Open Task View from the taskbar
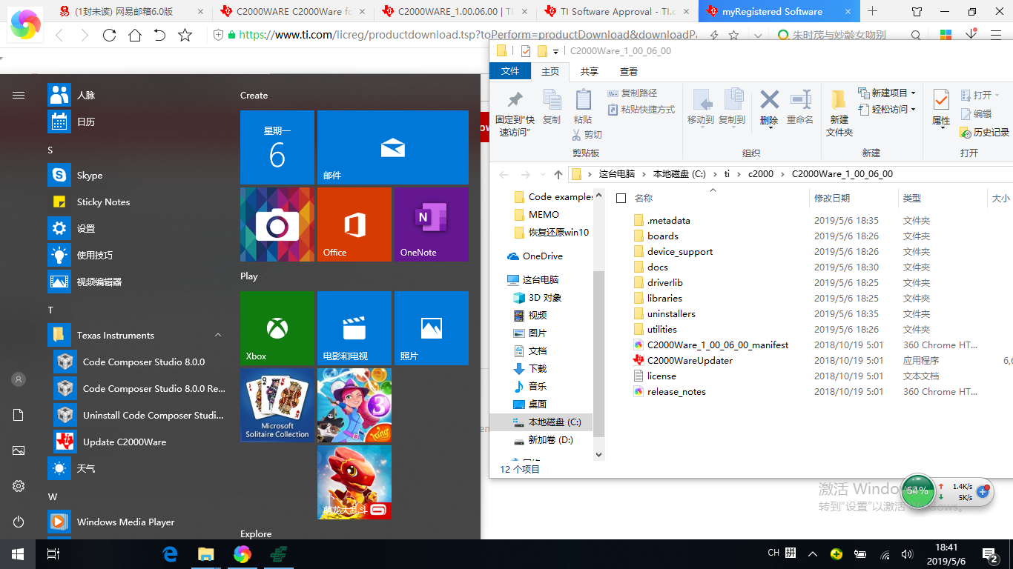This screenshot has height=569, width=1013. click(x=53, y=553)
